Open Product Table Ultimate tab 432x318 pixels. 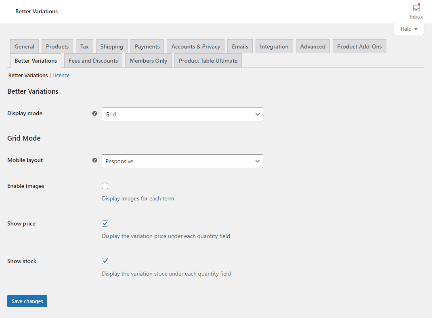coord(208,61)
